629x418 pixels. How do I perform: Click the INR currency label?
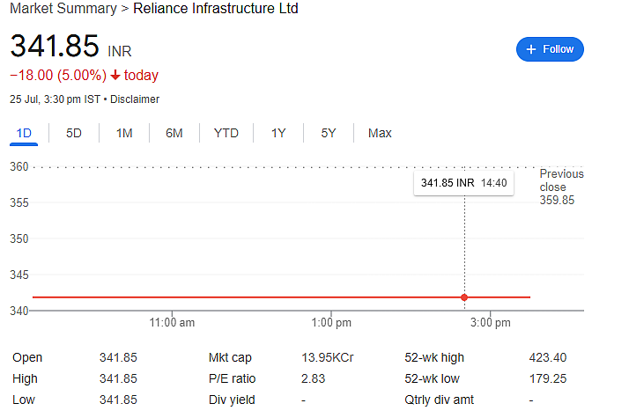pos(120,51)
